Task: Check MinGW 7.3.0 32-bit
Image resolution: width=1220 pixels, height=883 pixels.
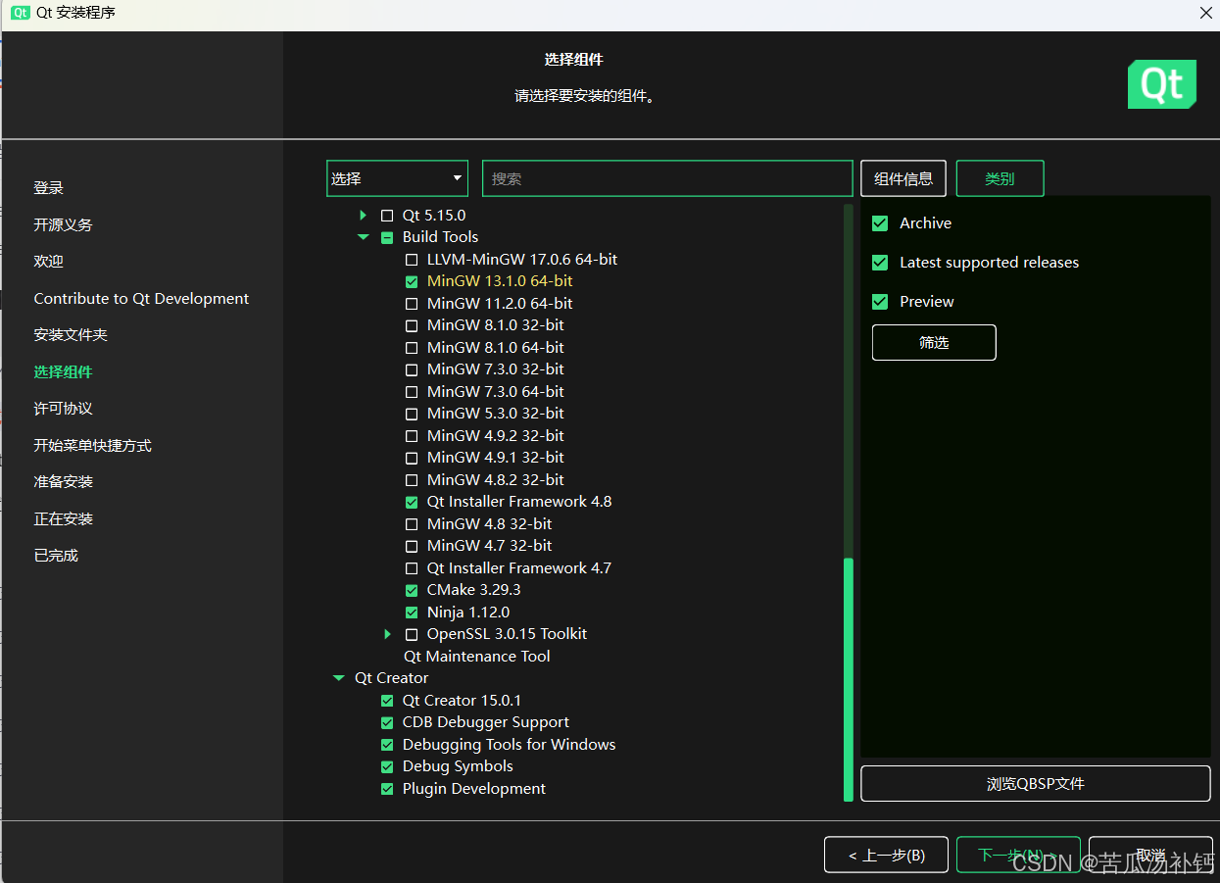Action: coord(412,369)
